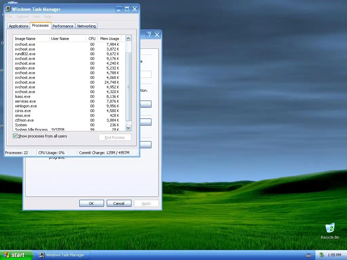
Task: Select svchost.exe row using 4,240 K
Action: 69,63
